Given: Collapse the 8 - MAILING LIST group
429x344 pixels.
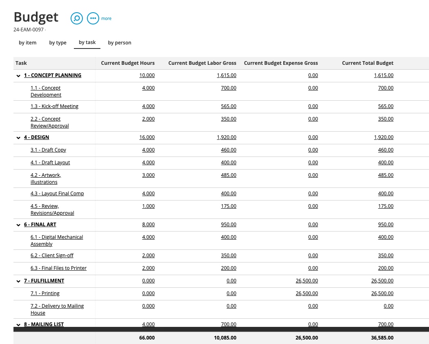Looking at the screenshot, I should 18,325.
